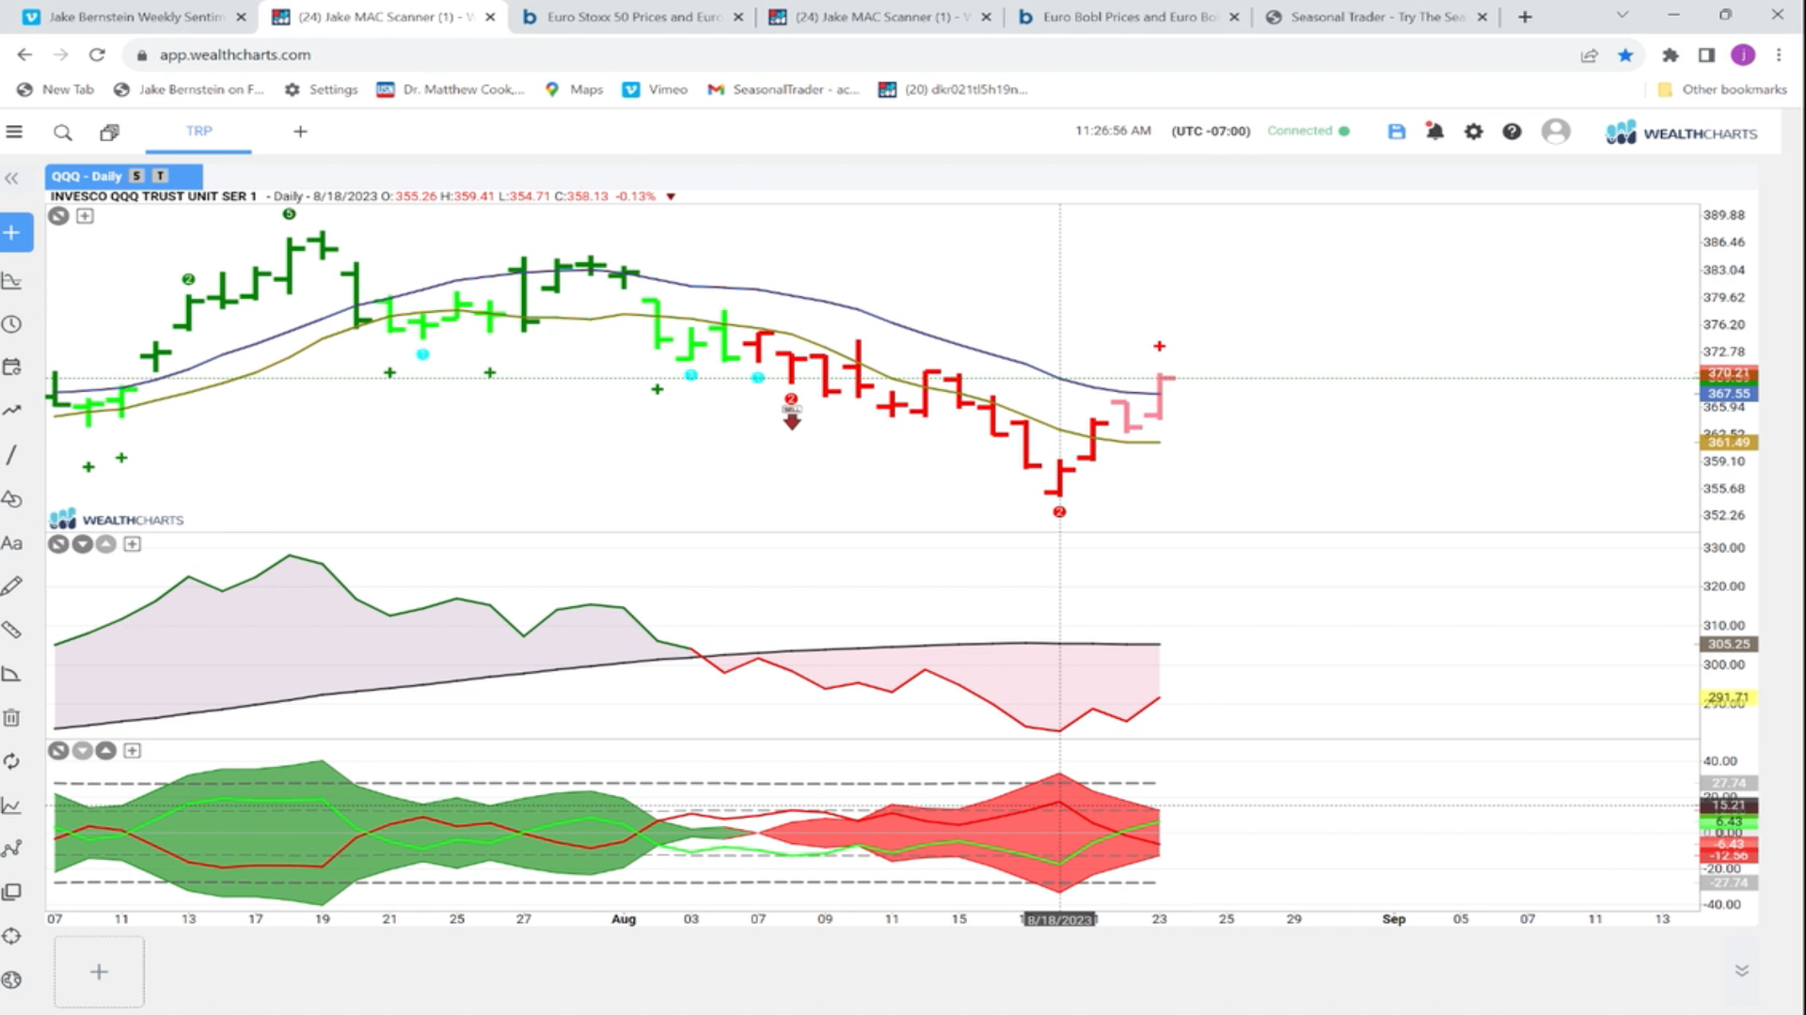Viewport: 1806px width, 1015px height.
Task: Toggle the S button on QQQ tab
Action: 136,176
